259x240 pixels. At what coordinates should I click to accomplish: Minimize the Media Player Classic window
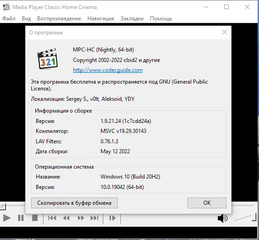(x=206, y=7)
